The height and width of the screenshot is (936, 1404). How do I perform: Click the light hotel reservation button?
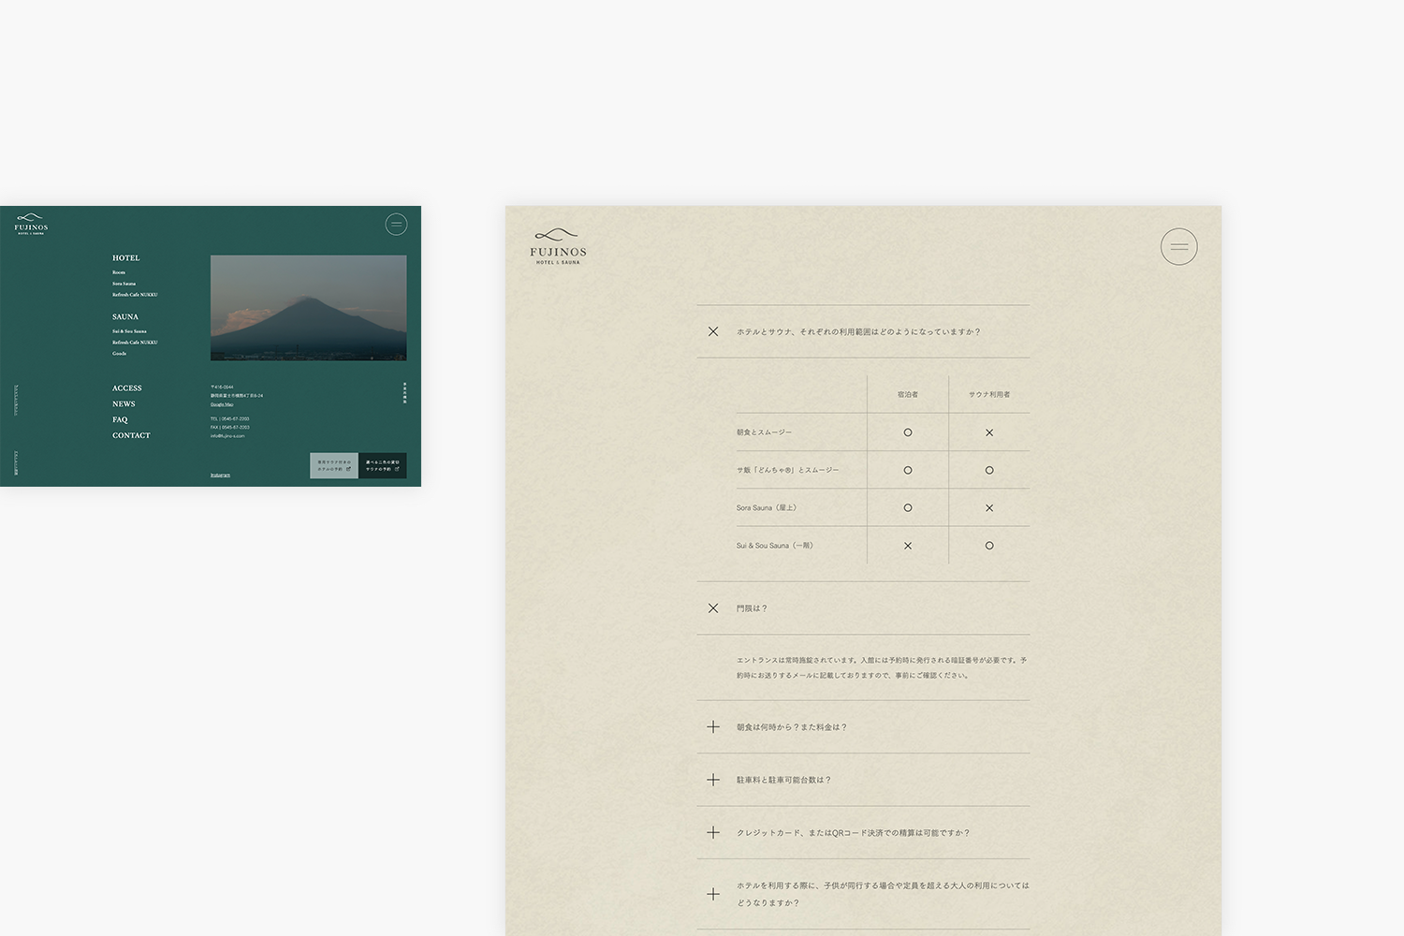tap(334, 465)
